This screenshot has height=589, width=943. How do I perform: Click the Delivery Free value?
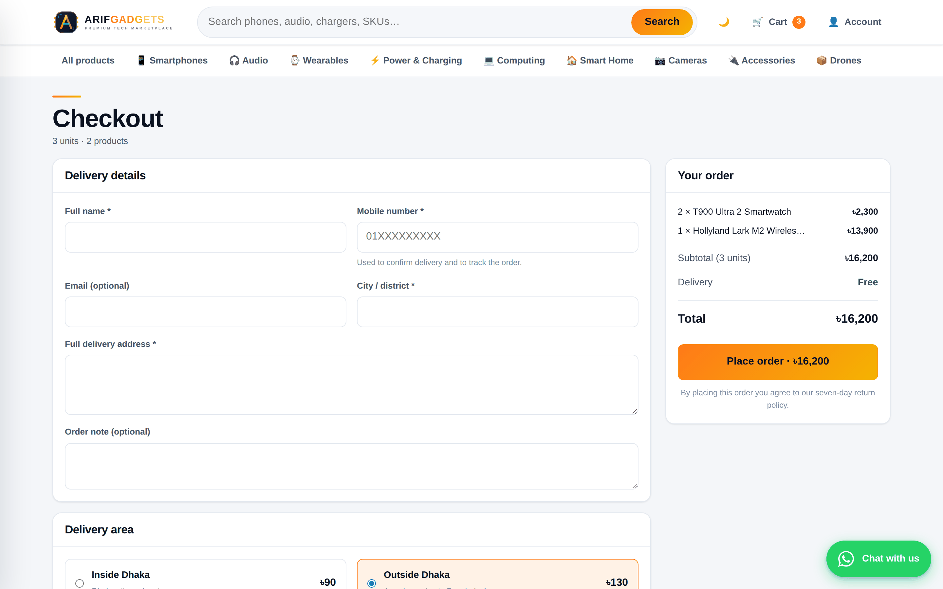pyautogui.click(x=868, y=282)
